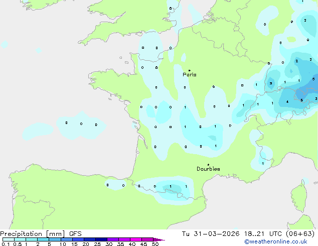Screen dimensions: 318x246
Task: Pick the 1–2 mm legend swatch
Action: (x=32, y=239)
